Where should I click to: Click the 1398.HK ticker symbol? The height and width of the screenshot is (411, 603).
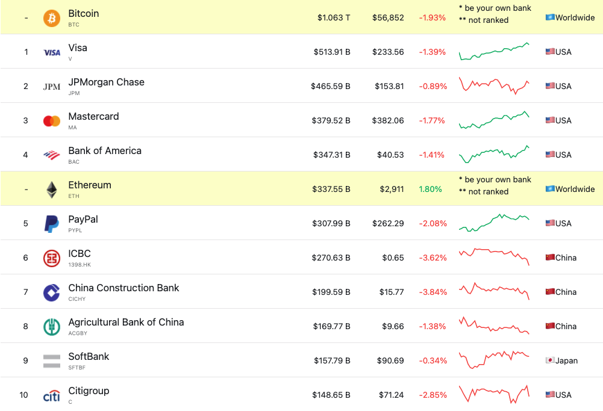click(80, 265)
